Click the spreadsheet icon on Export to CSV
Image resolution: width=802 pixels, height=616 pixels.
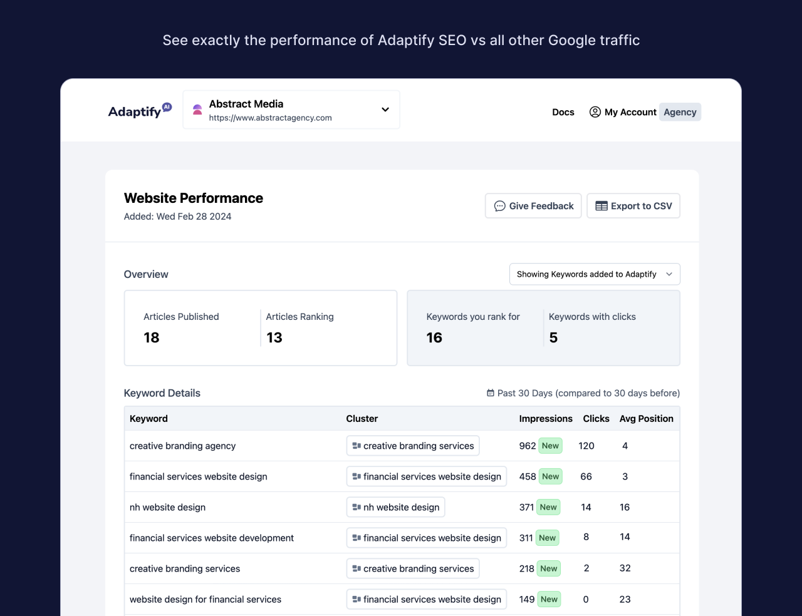(601, 205)
